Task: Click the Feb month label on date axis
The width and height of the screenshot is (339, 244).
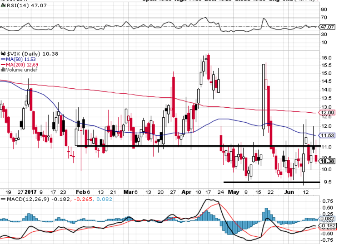Action: [81, 192]
